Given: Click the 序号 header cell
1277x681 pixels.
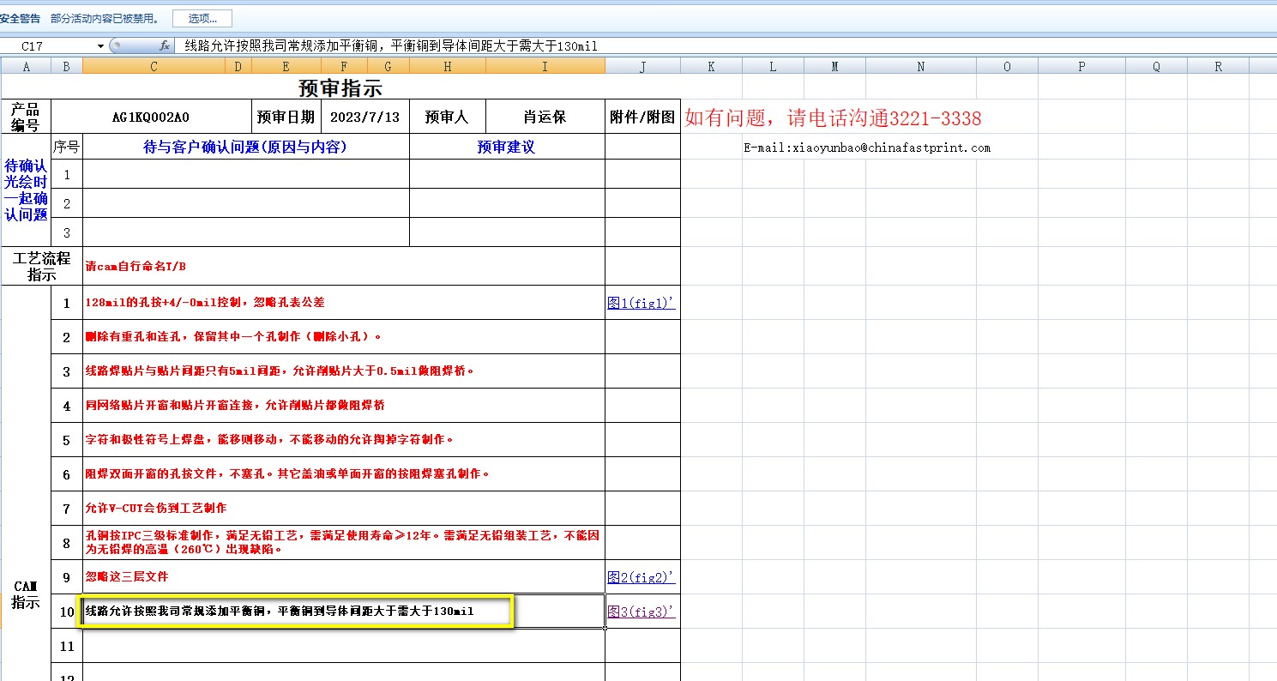Looking at the screenshot, I should coord(67,147).
